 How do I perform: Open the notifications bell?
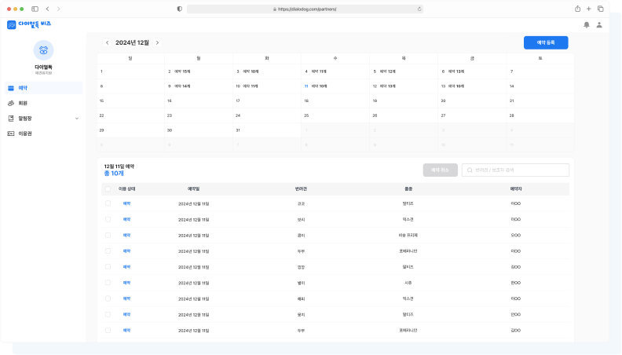[x=587, y=25]
